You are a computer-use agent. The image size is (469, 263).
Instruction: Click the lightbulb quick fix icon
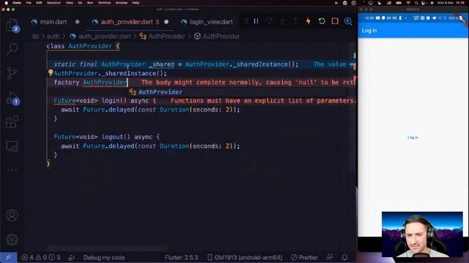pos(51,72)
